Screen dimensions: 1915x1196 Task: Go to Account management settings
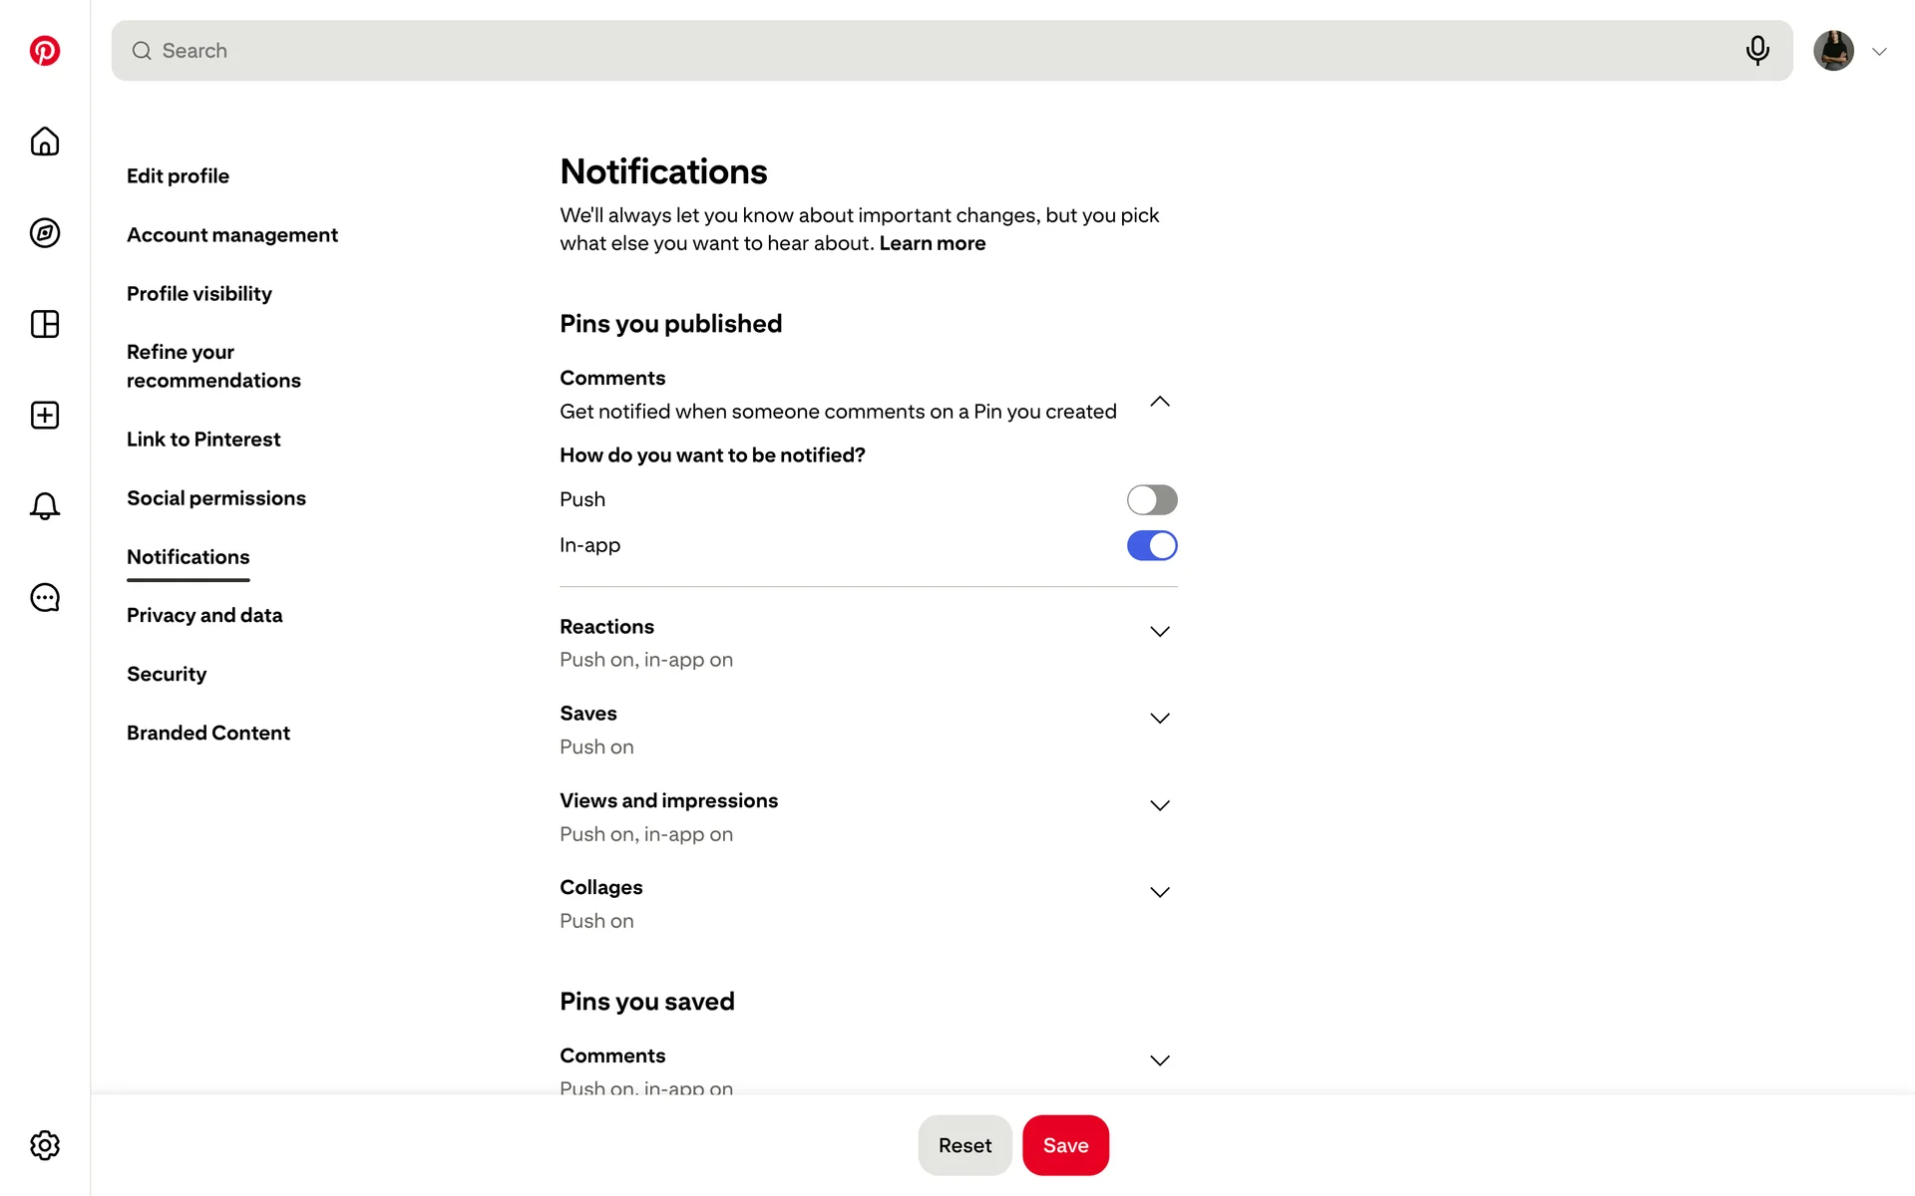coord(232,234)
